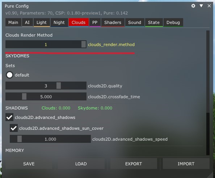Uncheck clouds2D.advanced_shadows checkbox

pyautogui.click(x=9, y=117)
